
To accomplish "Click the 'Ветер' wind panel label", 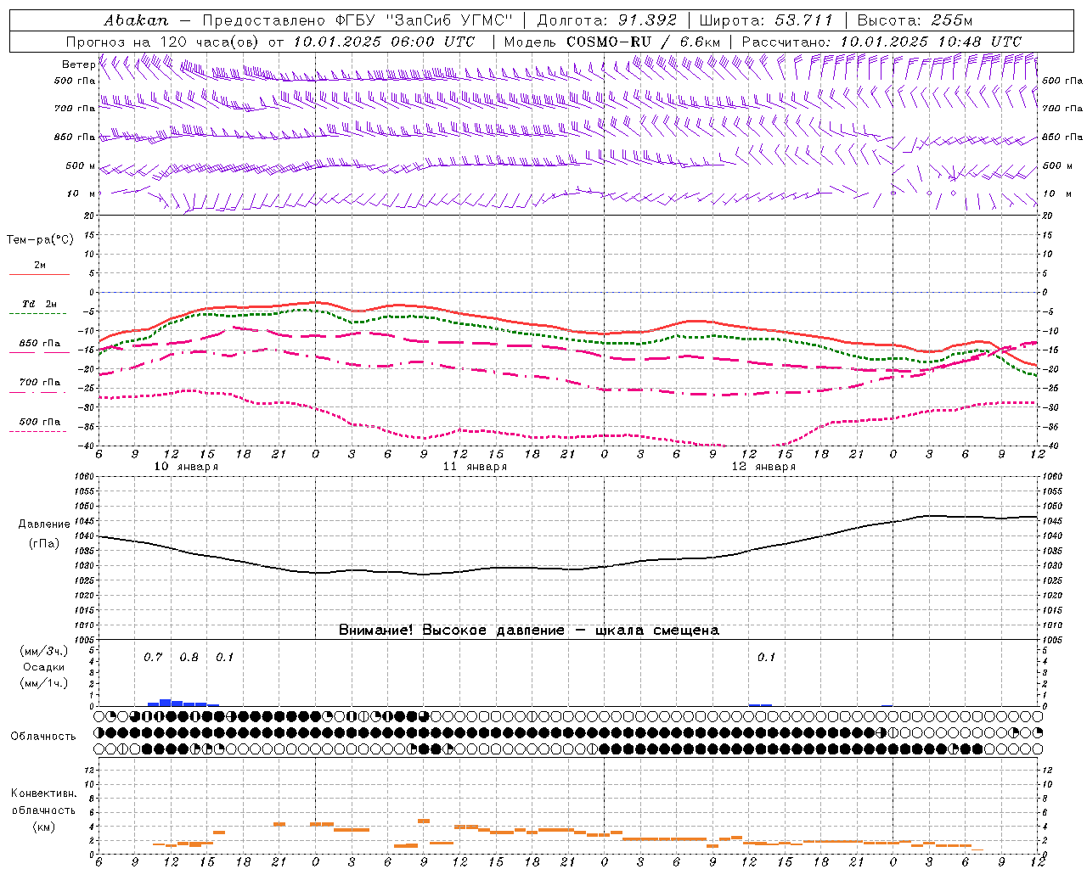I will [79, 64].
